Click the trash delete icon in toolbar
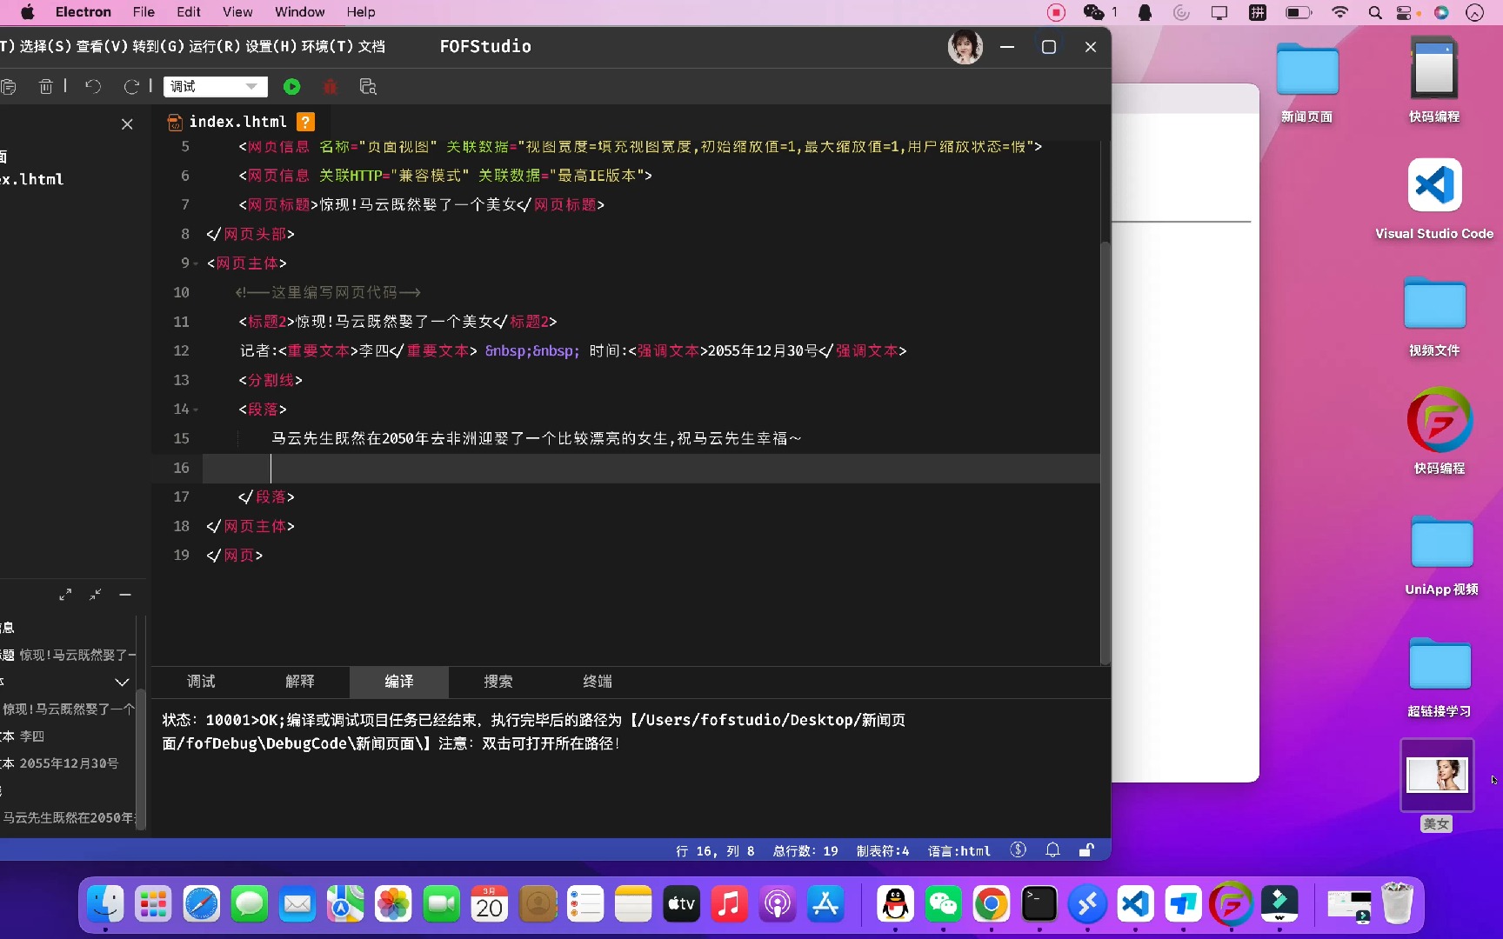Viewport: 1503px width, 939px height. click(x=45, y=86)
